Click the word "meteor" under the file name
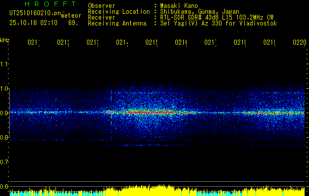 [71, 16]
